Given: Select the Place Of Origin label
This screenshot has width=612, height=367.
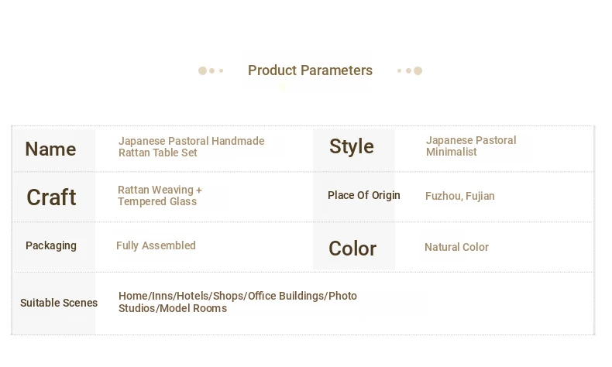Looking at the screenshot, I should coord(364,195).
